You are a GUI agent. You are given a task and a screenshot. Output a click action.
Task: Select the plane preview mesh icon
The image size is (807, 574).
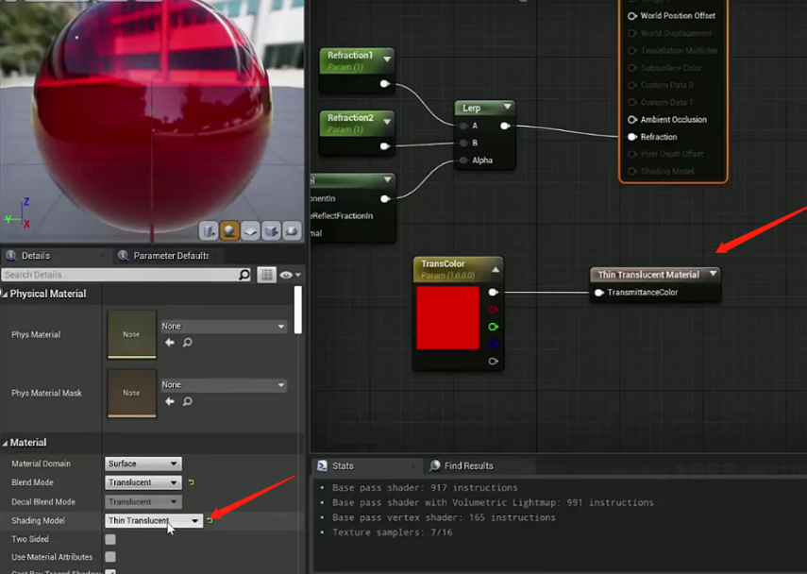250,230
